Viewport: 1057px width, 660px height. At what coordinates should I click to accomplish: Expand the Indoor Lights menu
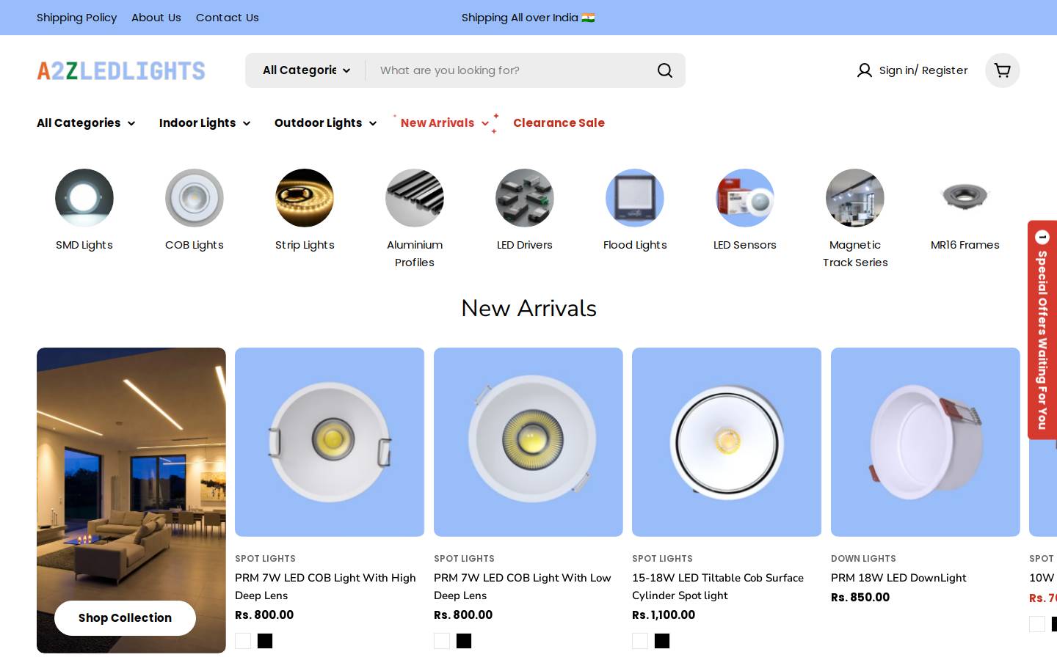[205, 123]
